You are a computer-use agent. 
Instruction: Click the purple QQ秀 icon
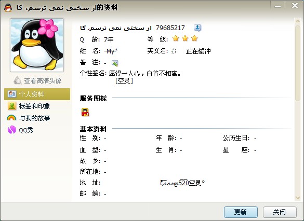coord(12,130)
